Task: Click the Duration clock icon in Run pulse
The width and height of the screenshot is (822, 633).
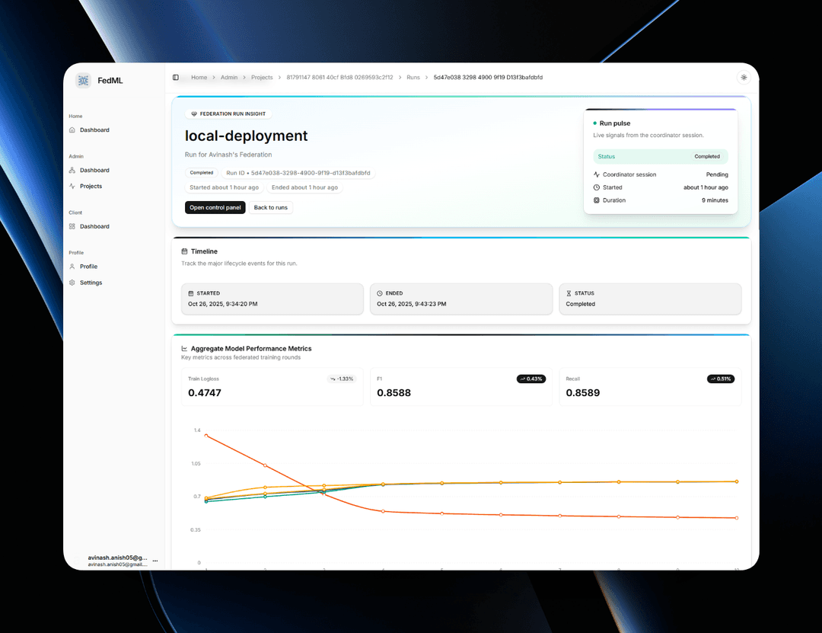Action: pyautogui.click(x=596, y=200)
